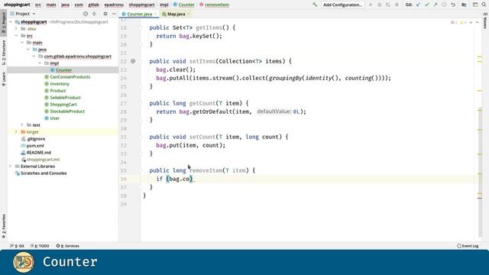Expand the test folder
This screenshot has width=489, height=275.
click(22, 125)
